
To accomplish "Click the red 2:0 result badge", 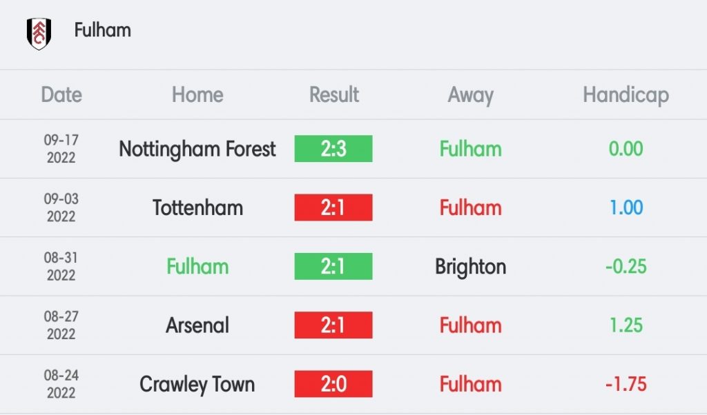I will 333,384.
